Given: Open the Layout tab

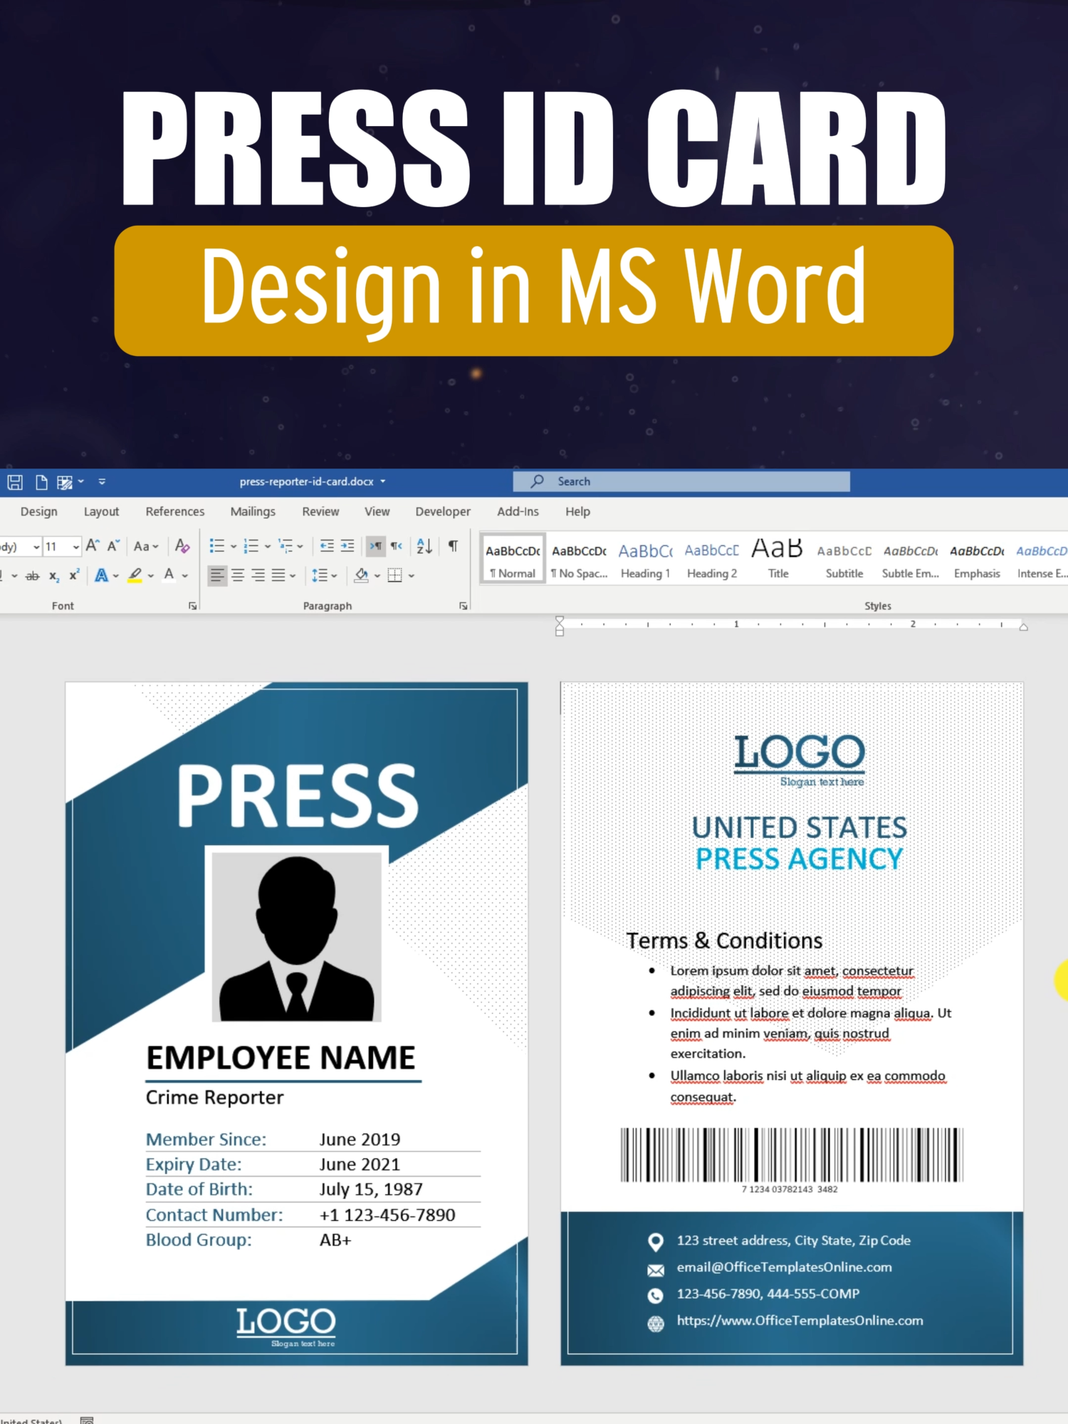Looking at the screenshot, I should pos(101,512).
